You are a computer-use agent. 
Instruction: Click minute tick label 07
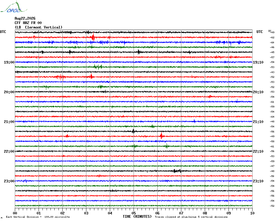click(x=181, y=213)
